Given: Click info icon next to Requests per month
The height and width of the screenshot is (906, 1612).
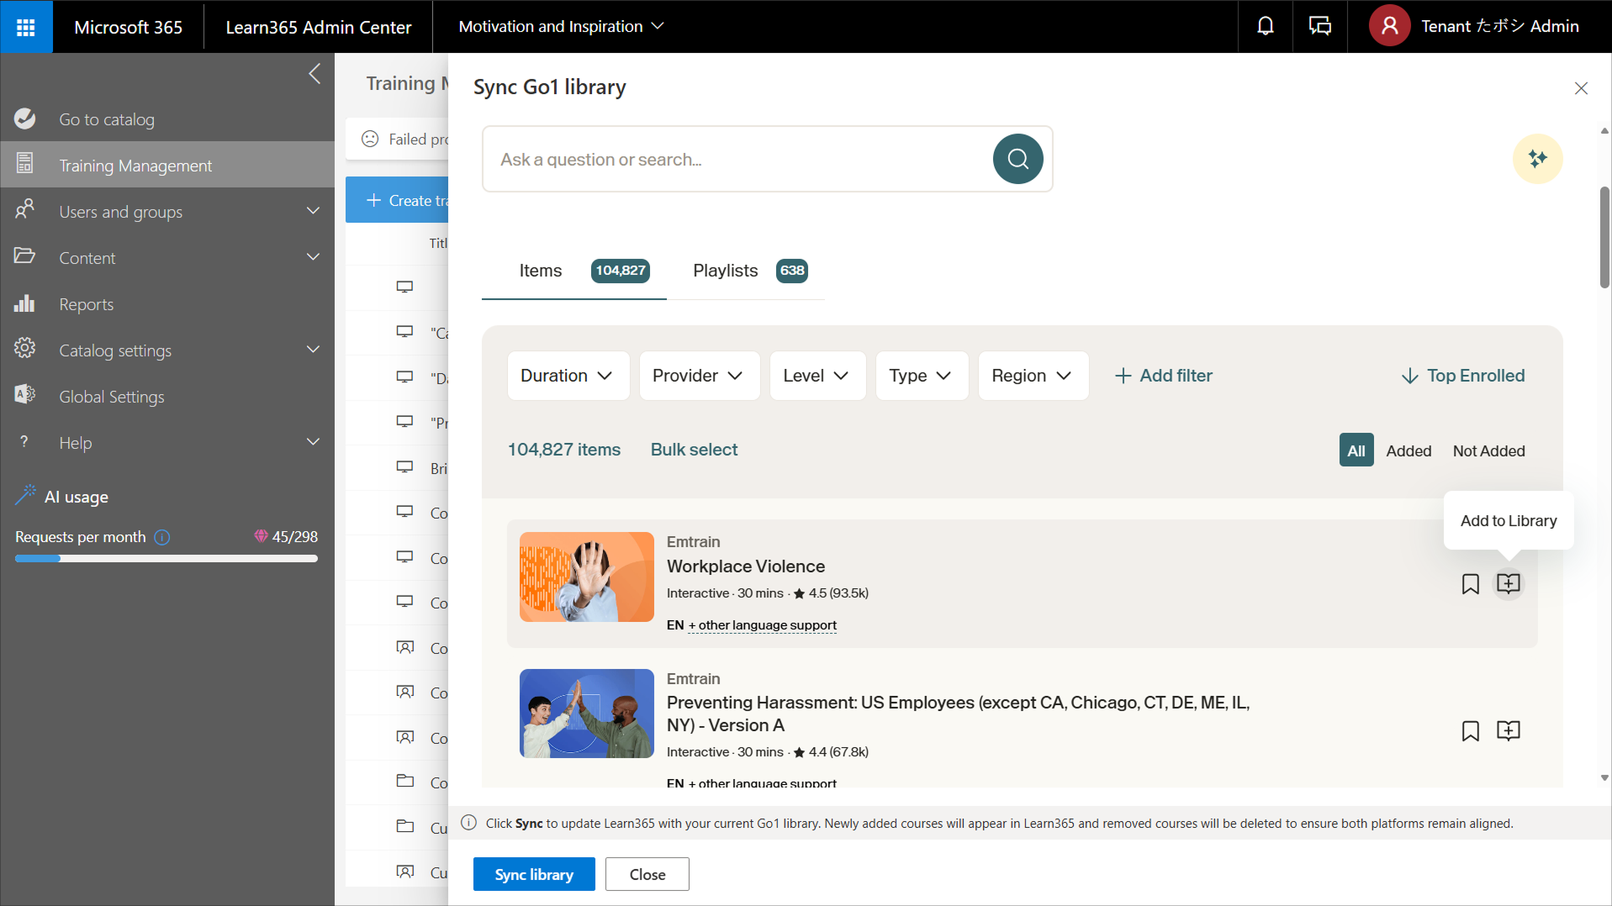Looking at the screenshot, I should click(162, 537).
